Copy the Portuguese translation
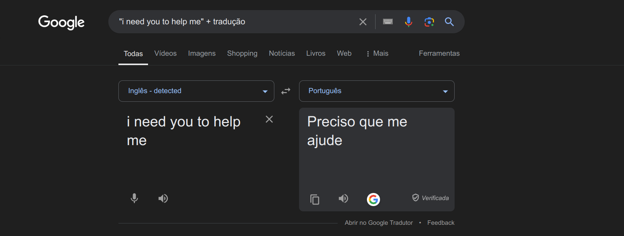624x236 pixels. click(314, 199)
